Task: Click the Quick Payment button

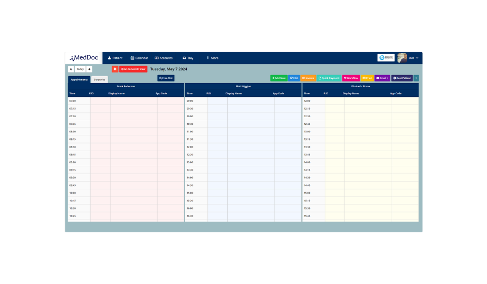Action: (x=329, y=78)
